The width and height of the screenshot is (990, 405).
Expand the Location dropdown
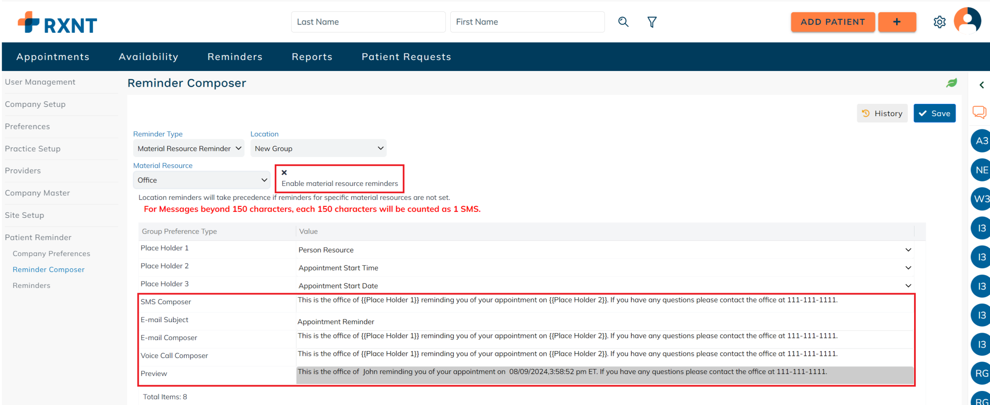pyautogui.click(x=318, y=149)
